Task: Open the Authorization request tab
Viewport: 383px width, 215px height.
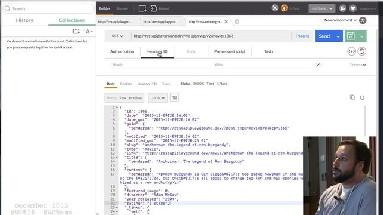Action: click(122, 51)
